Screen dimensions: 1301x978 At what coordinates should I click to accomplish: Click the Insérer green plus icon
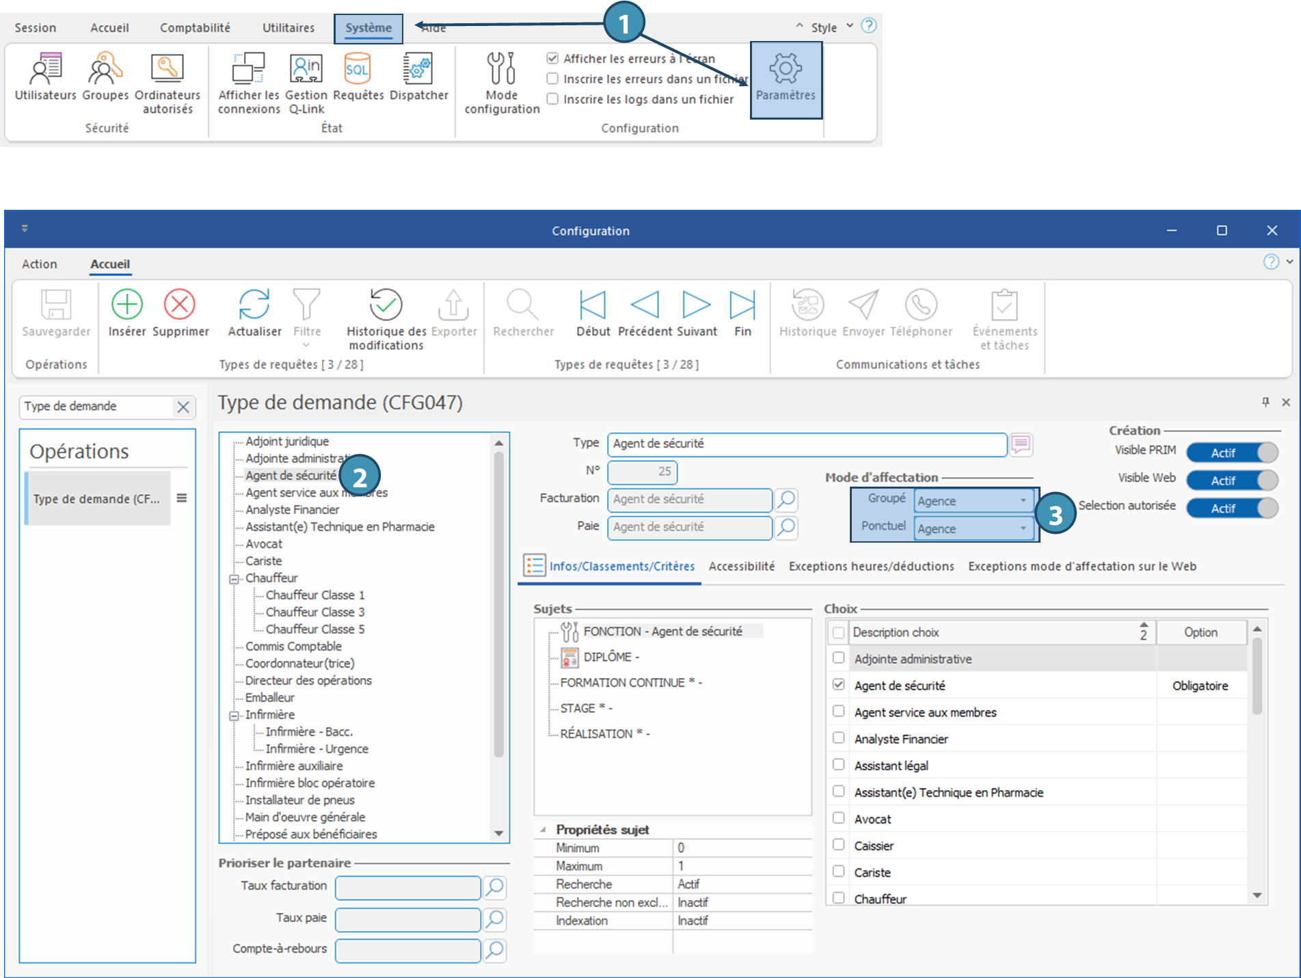tap(127, 305)
